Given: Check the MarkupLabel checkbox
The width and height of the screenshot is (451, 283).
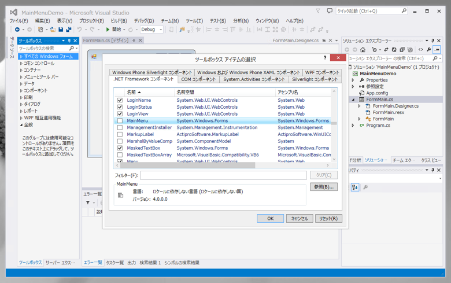Looking at the screenshot, I should coord(120,134).
